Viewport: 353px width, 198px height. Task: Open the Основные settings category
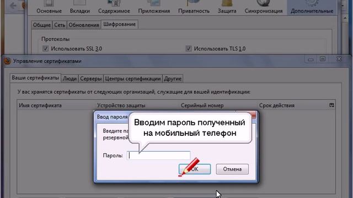49,7
